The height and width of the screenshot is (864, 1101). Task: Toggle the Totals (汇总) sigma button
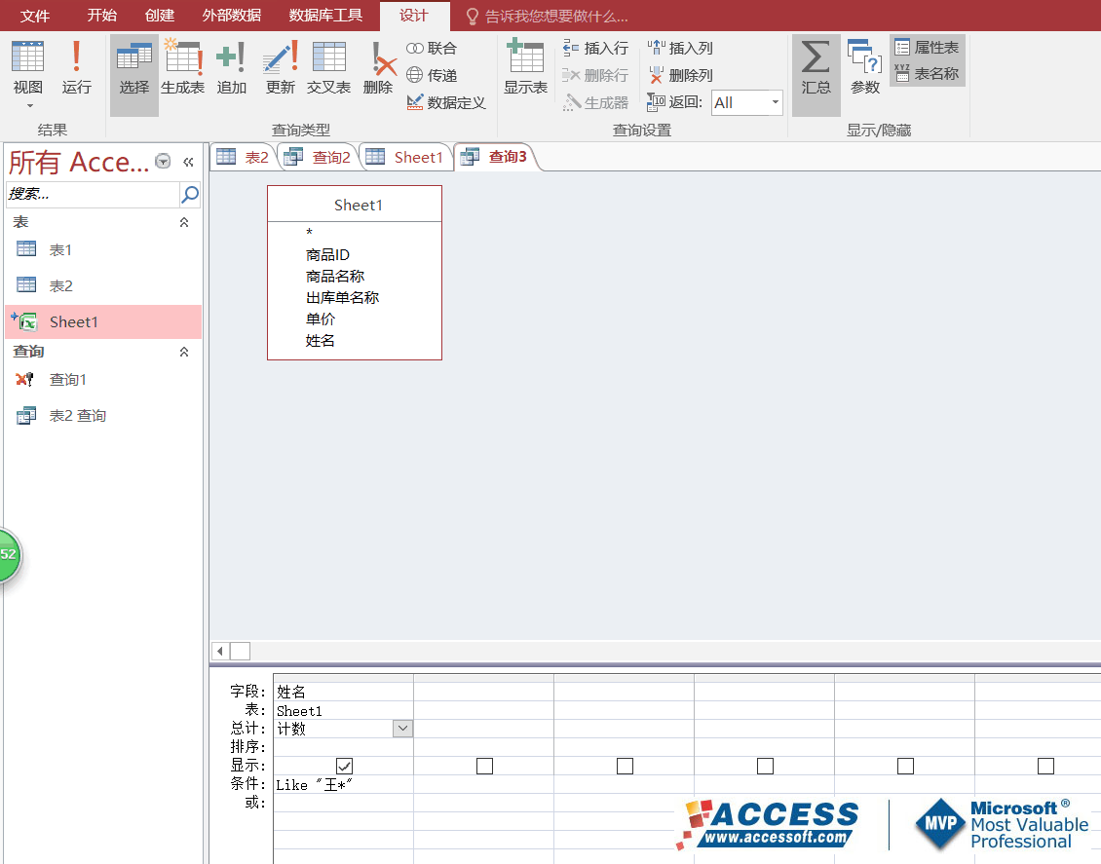pyautogui.click(x=816, y=68)
